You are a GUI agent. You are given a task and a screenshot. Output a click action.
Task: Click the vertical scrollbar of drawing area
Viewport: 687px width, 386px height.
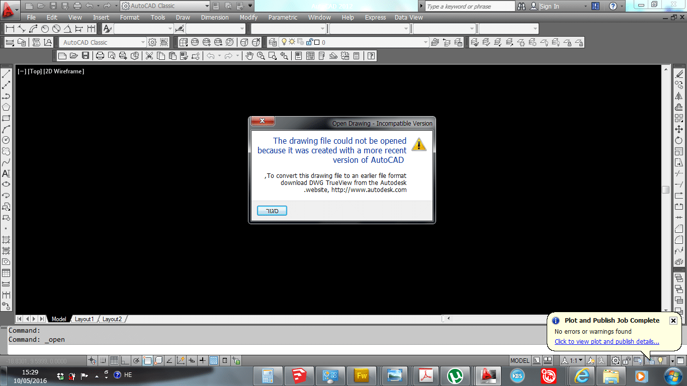[666, 190]
